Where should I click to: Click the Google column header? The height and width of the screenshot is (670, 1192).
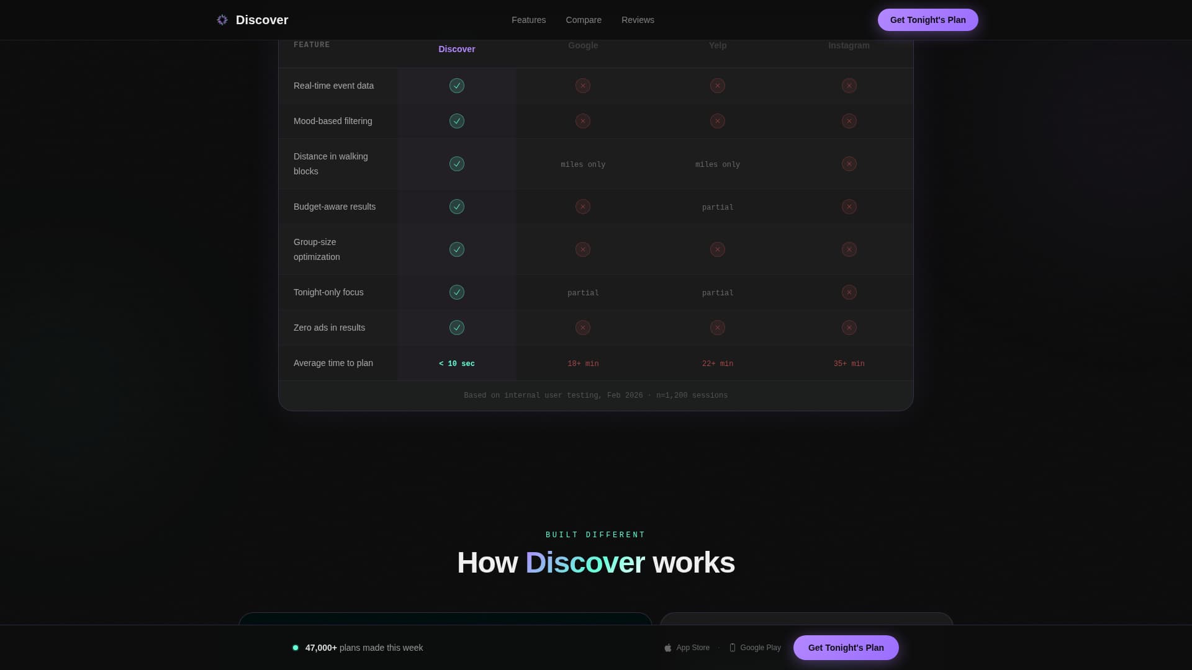[583, 45]
